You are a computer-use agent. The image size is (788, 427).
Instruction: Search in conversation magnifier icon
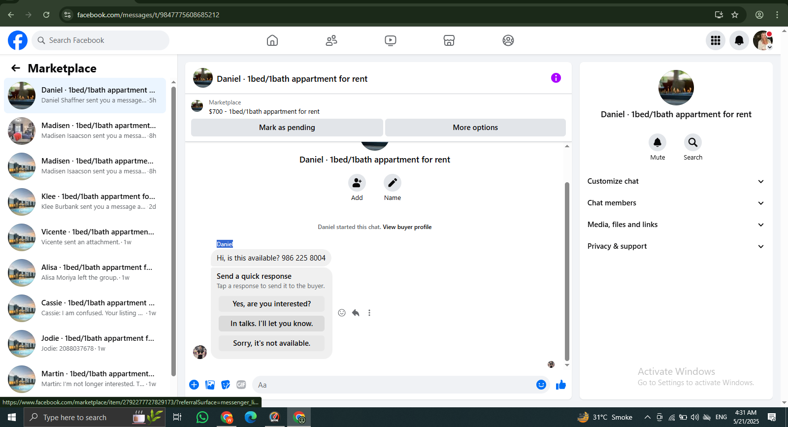point(693,142)
